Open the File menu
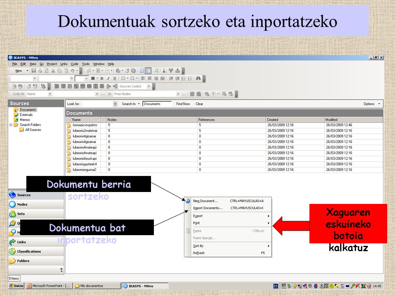 [15, 64]
